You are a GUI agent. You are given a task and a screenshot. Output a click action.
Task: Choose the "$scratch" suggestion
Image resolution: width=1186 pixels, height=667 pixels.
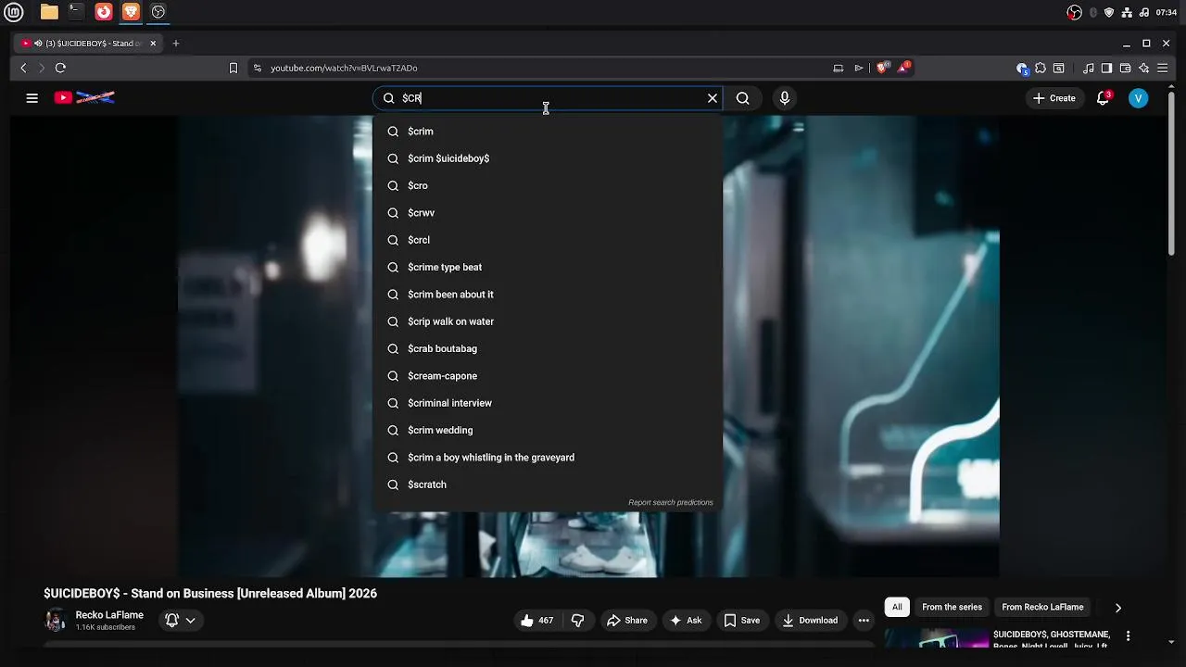point(547,485)
